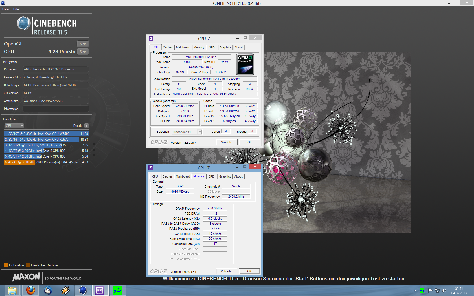Screen dimensions: 474x296
Task: Click OK in lower CPU-Z window
Action: click(x=249, y=271)
